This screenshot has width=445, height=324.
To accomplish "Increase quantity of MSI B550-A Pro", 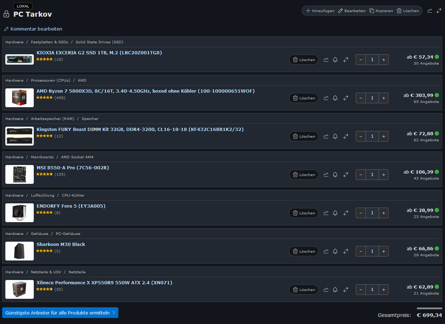I will (384, 175).
